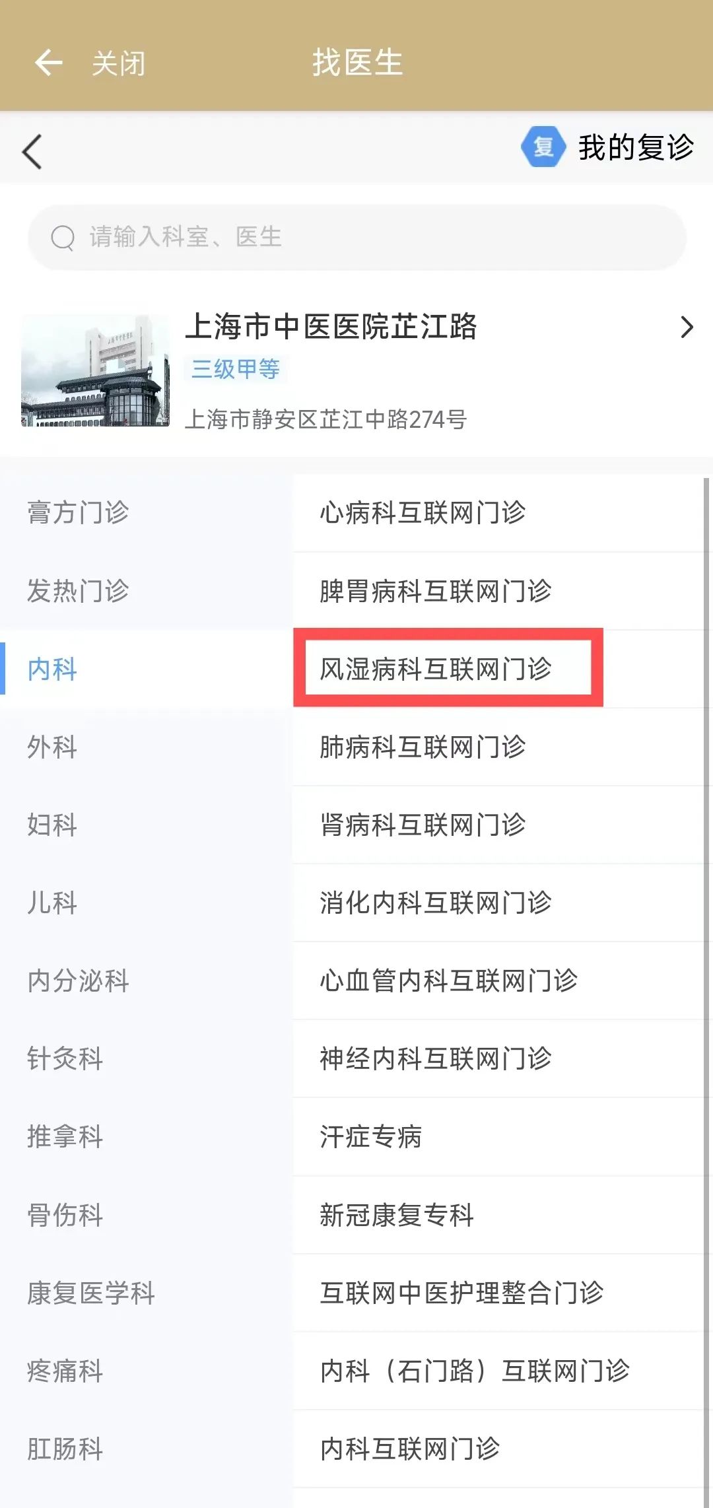The width and height of the screenshot is (713, 1508).
Task: Open the hospital building thumbnail
Action: coord(95,370)
